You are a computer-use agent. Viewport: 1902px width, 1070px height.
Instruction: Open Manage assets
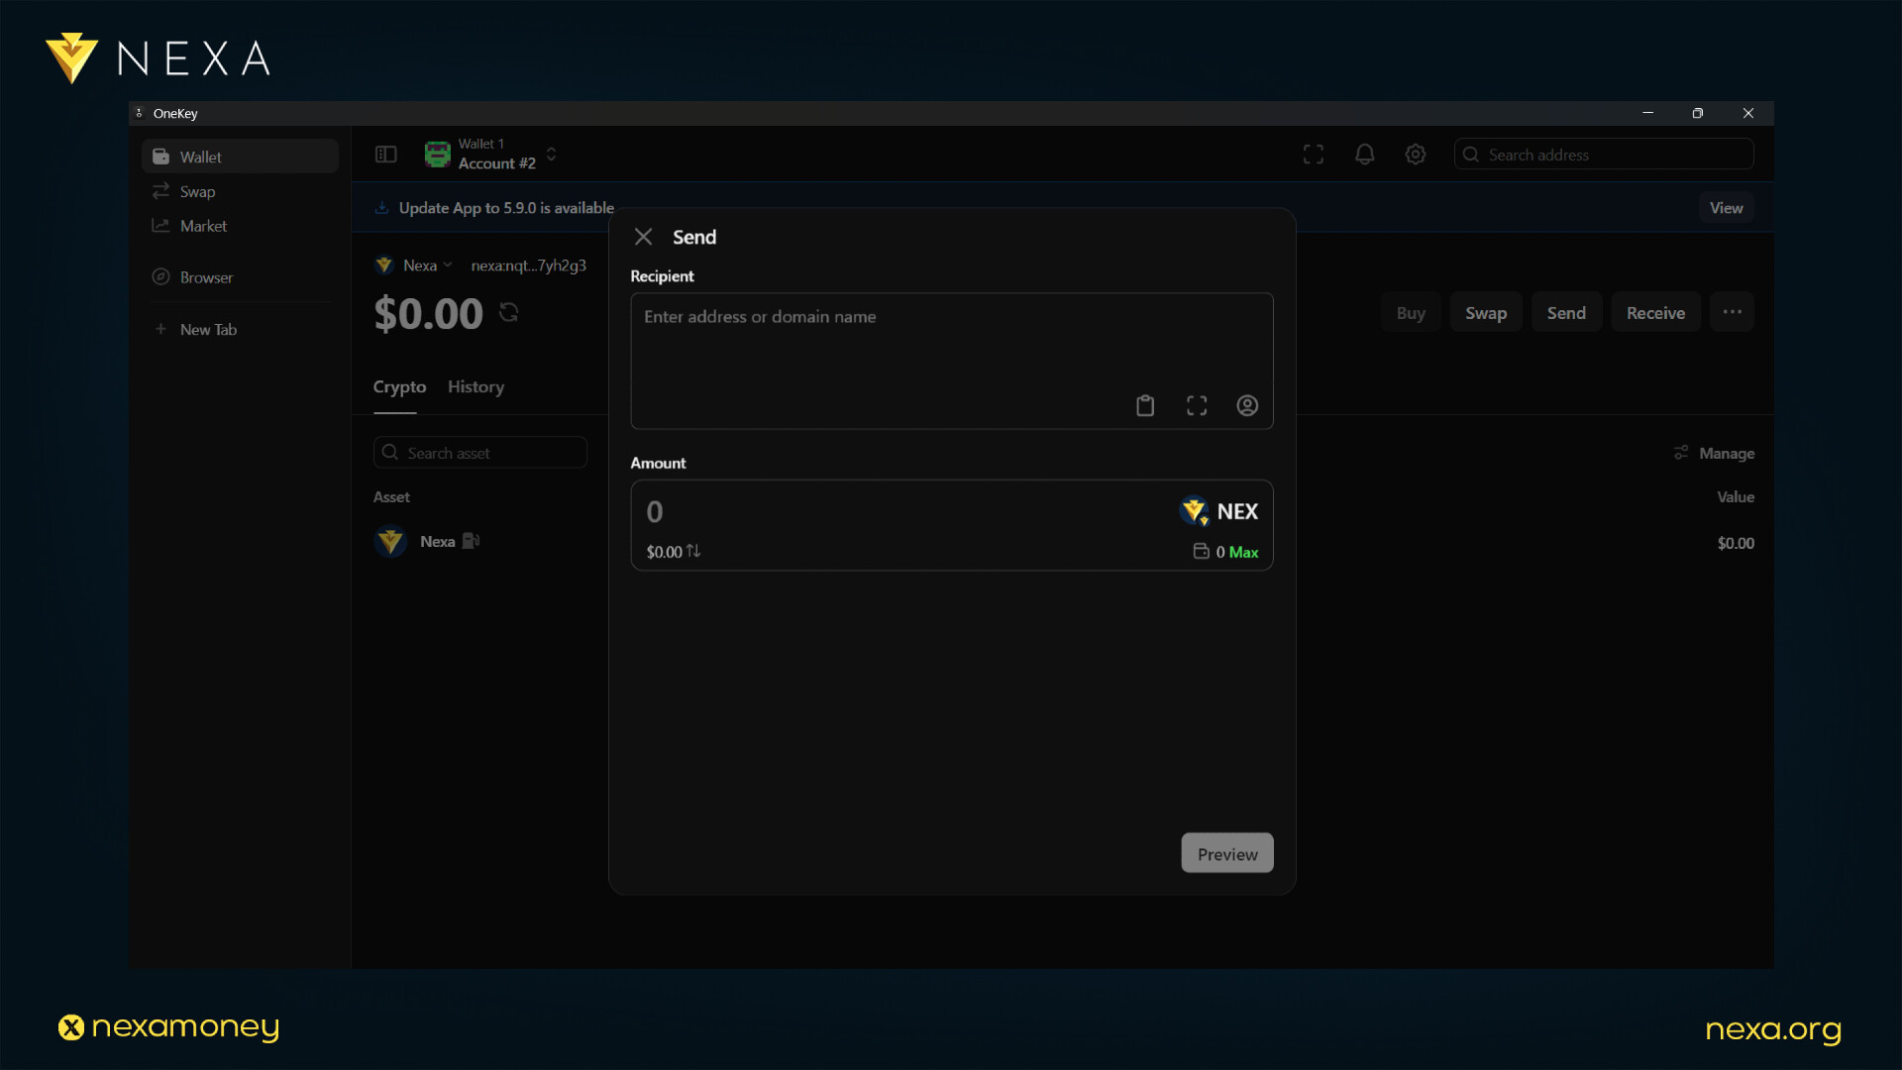(x=1714, y=453)
